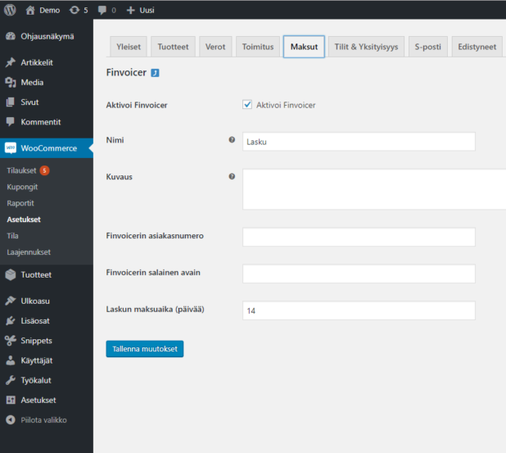
Task: Click the Artikkelit menu label
Action: [37, 62]
